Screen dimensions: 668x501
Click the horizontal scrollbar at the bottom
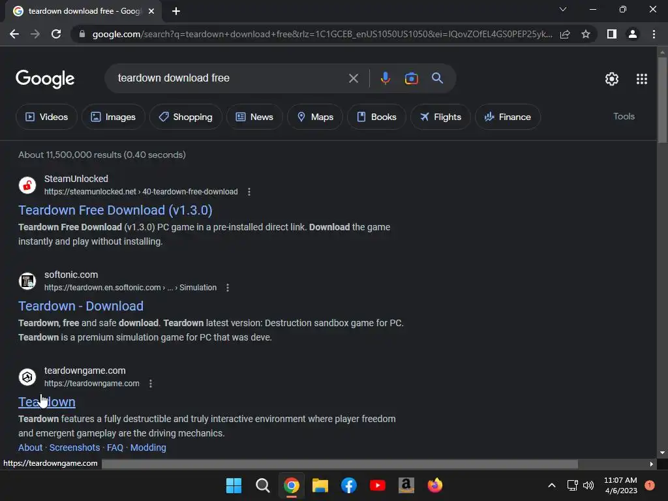[x=340, y=464]
